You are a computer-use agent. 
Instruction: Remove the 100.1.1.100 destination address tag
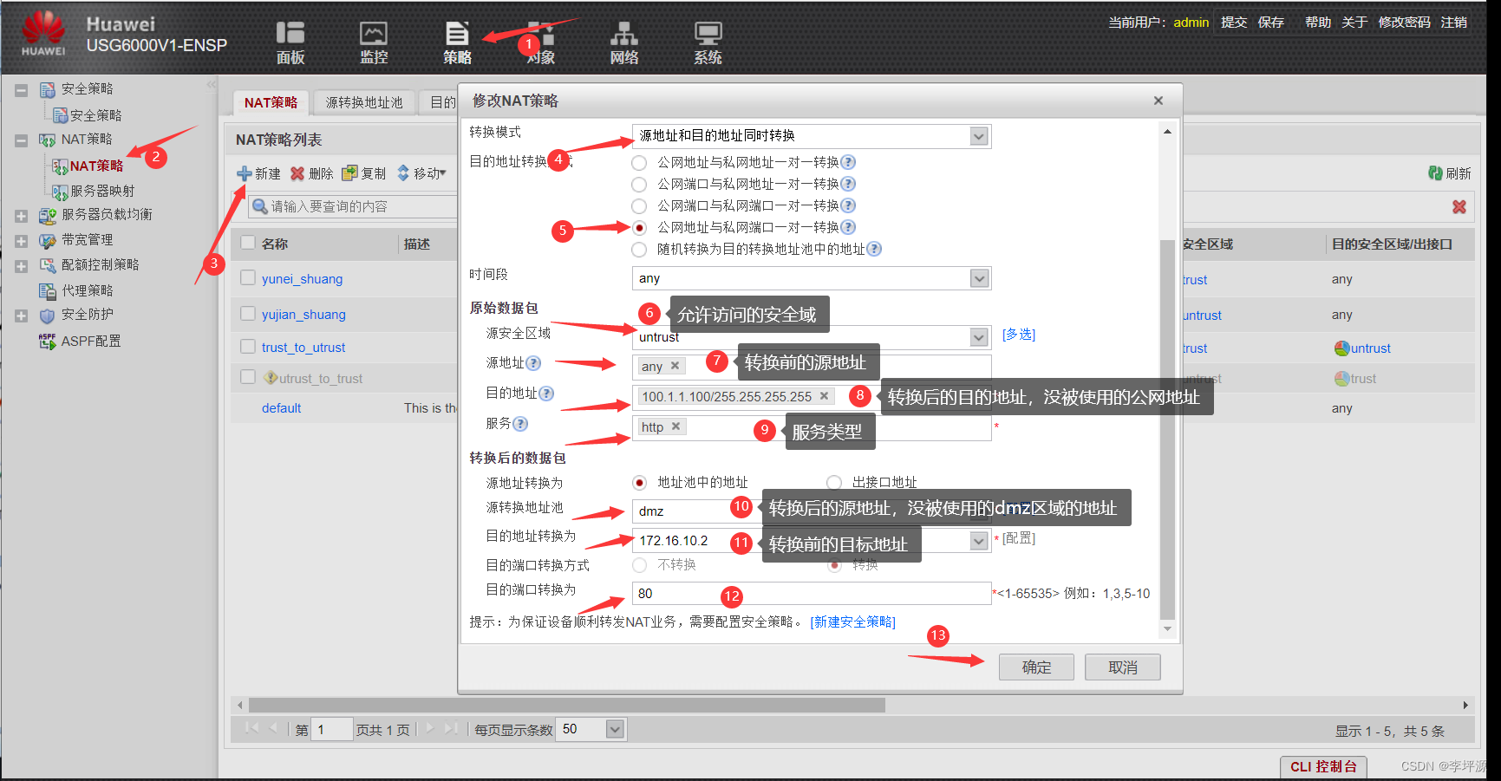coord(824,396)
